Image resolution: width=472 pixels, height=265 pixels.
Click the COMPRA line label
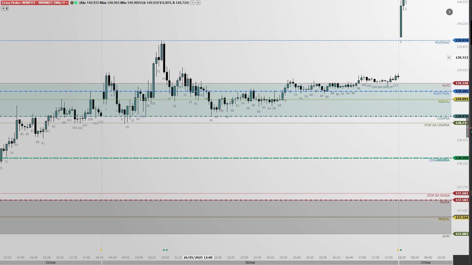tap(443, 118)
